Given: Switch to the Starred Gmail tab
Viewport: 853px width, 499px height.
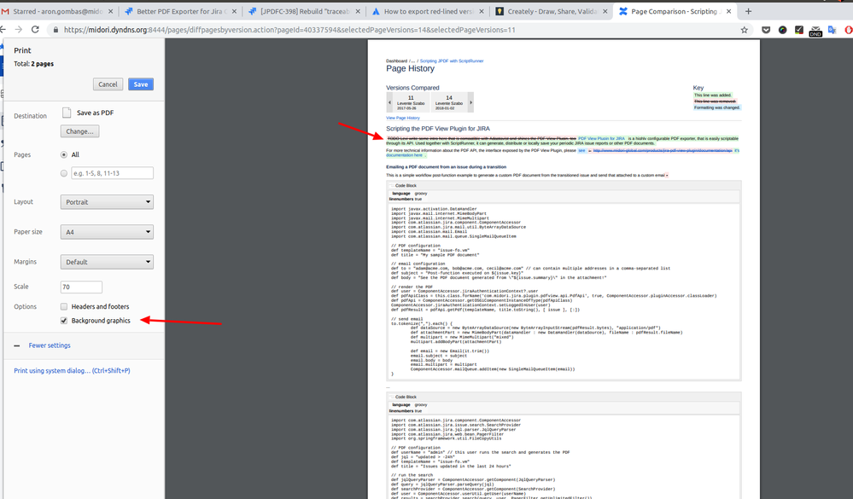Looking at the screenshot, I should point(57,11).
